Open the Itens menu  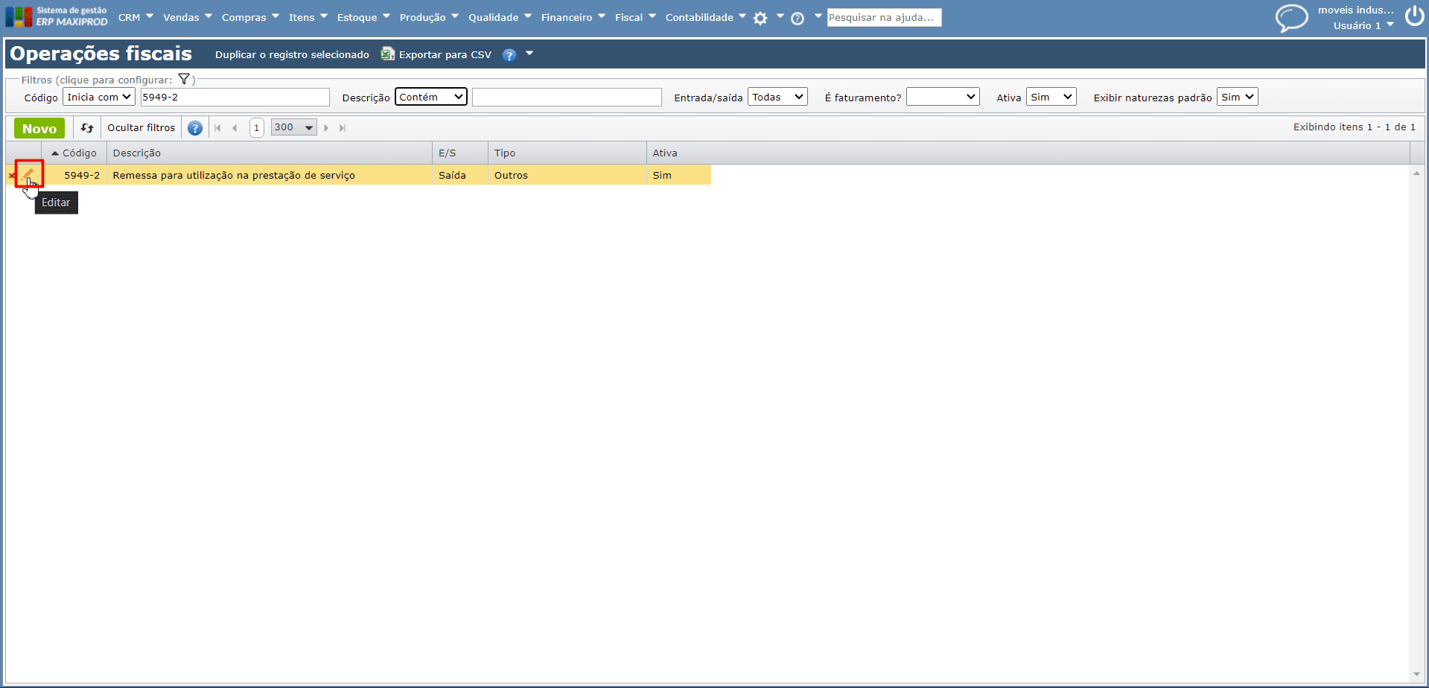coord(308,17)
